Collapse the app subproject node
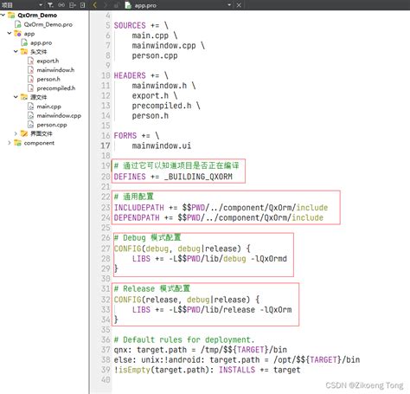410x394 pixels. click(10, 33)
